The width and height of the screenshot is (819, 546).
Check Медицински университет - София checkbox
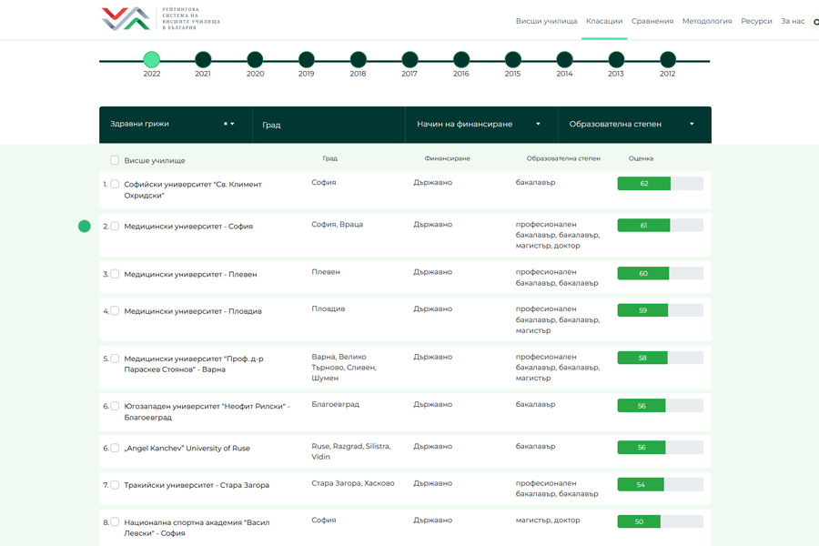(x=115, y=227)
